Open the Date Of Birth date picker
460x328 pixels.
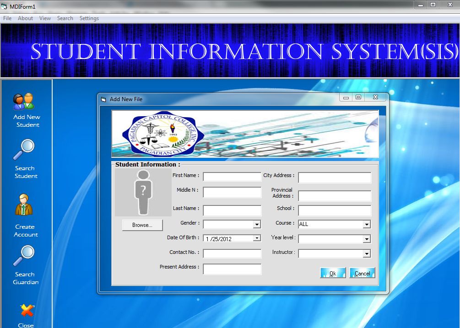[x=258, y=238]
